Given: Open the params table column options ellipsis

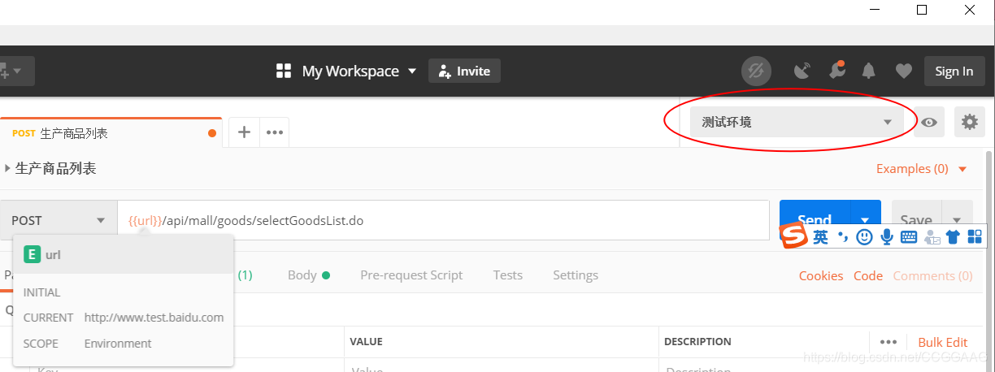Looking at the screenshot, I should [889, 342].
